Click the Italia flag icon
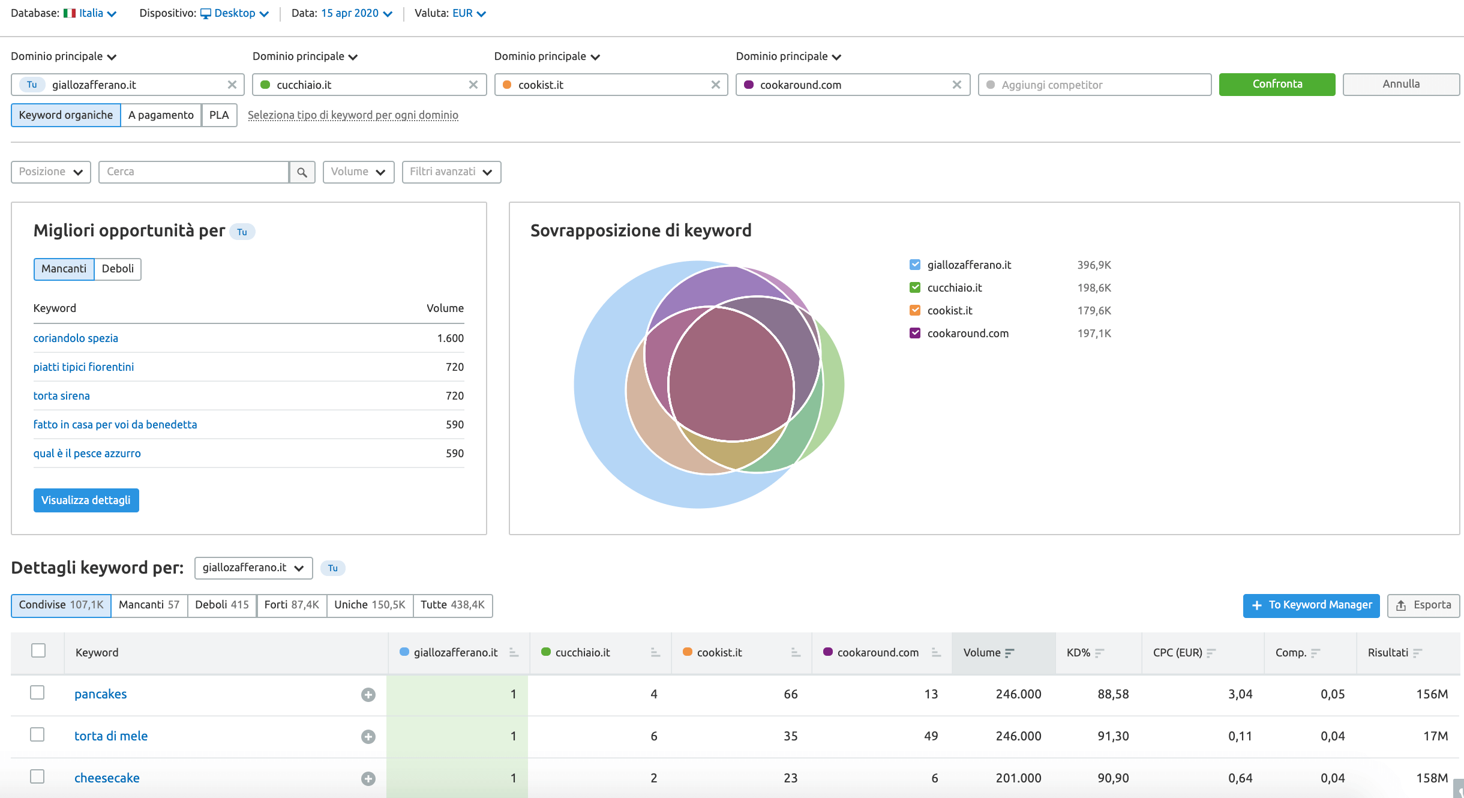This screenshot has height=798, width=1464. coord(70,13)
